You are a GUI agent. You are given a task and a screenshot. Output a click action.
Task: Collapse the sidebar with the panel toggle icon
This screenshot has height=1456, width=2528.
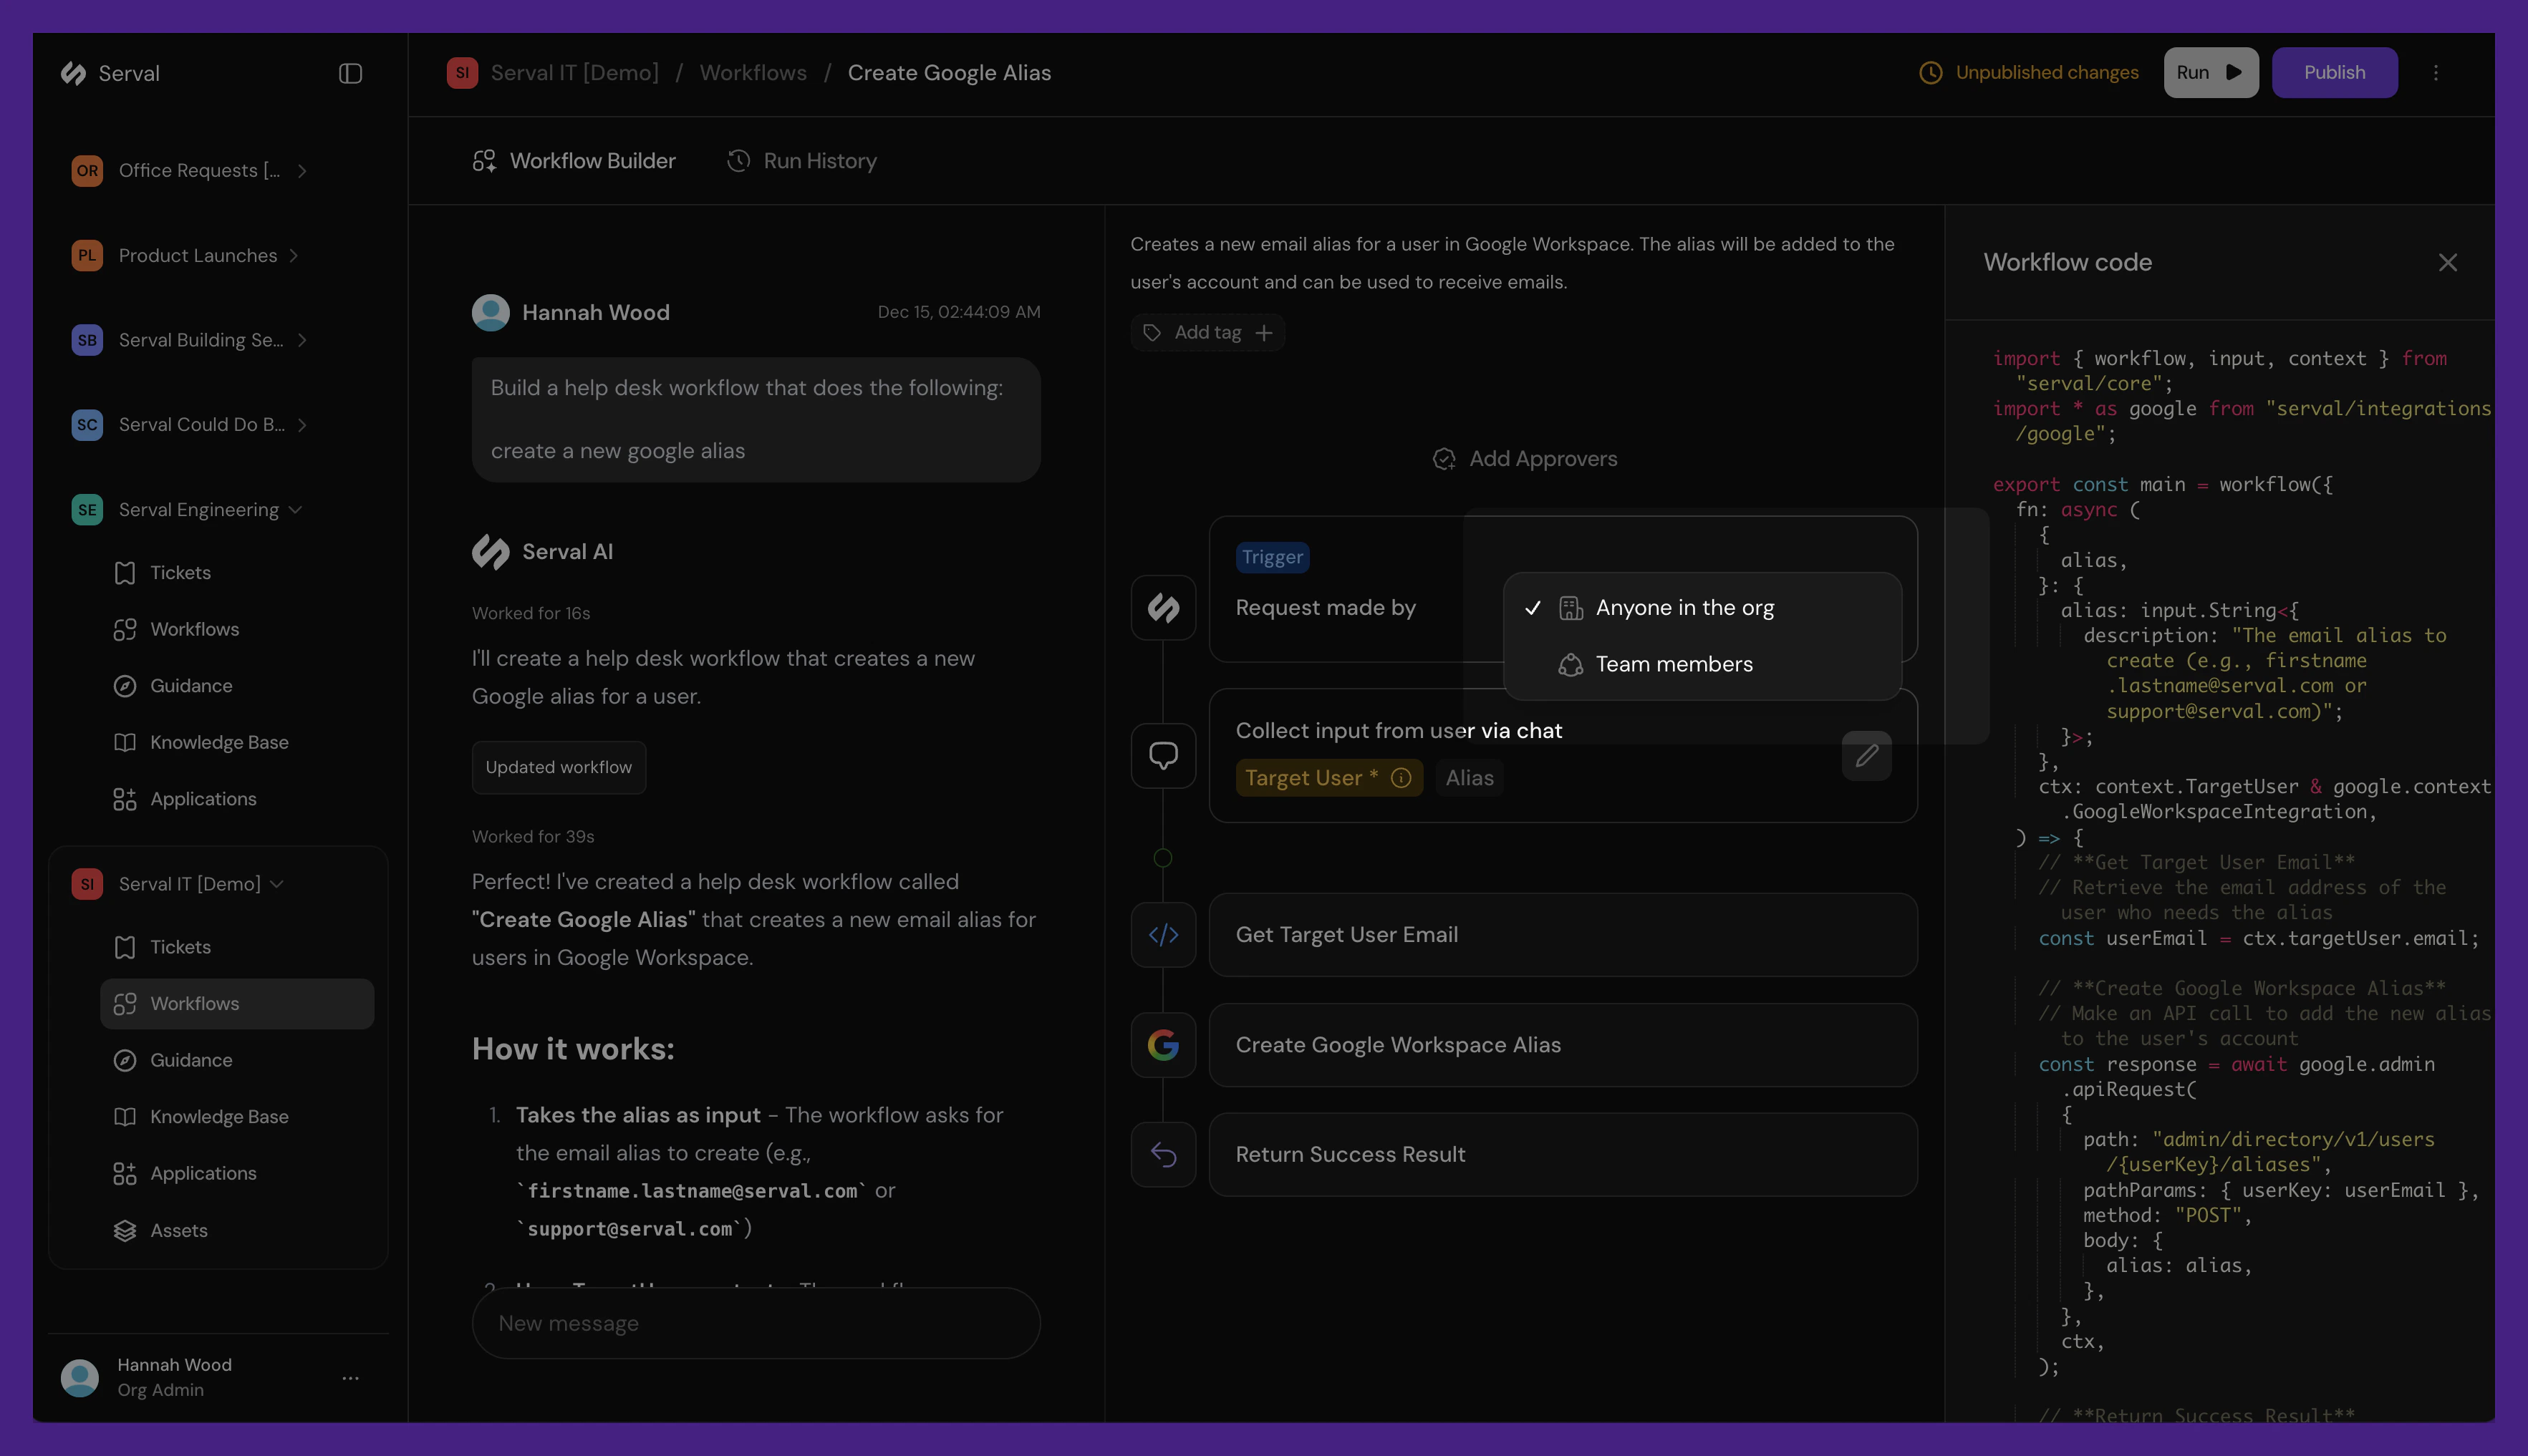(349, 73)
